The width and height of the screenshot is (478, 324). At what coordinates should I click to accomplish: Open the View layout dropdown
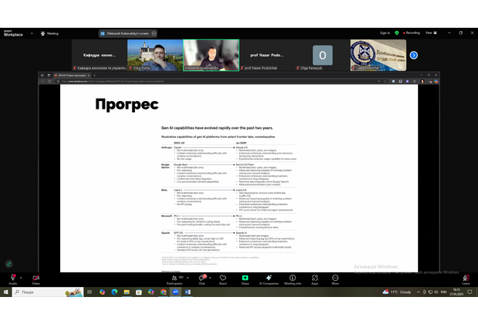tap(430, 33)
